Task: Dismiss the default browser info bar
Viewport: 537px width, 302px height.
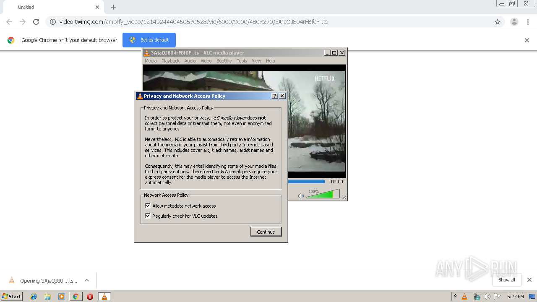Action: click(x=527, y=40)
